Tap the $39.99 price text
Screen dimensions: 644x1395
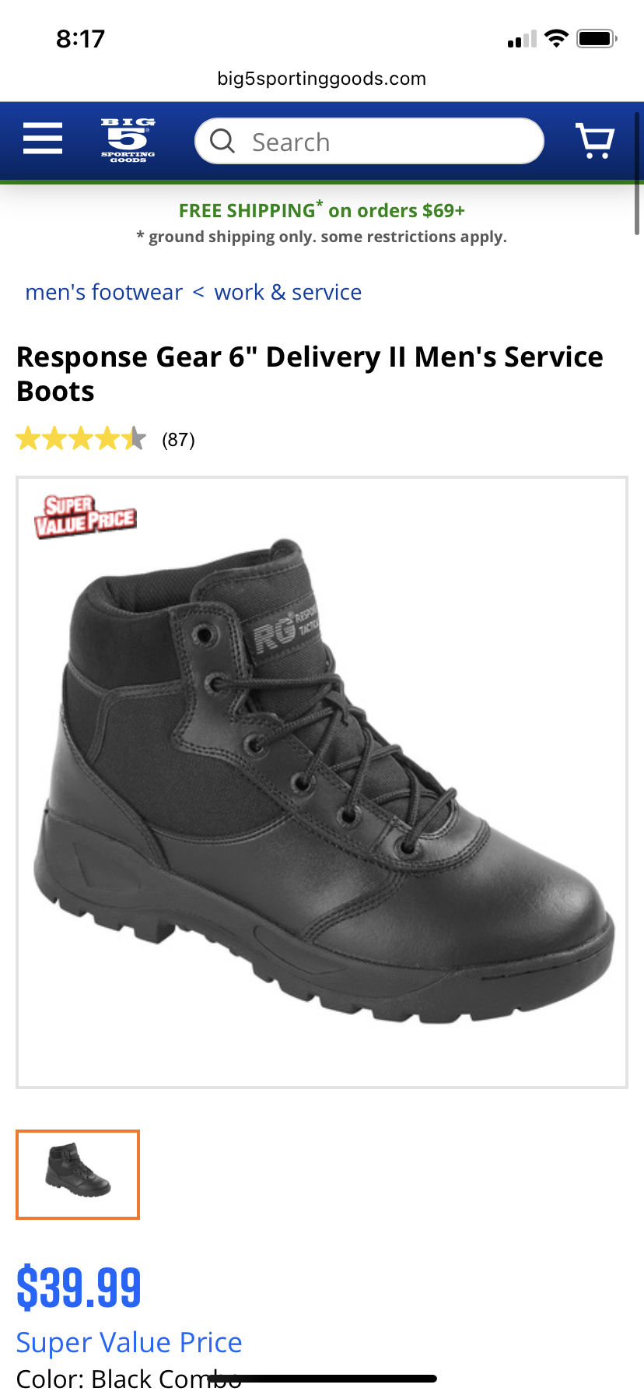(x=79, y=1288)
